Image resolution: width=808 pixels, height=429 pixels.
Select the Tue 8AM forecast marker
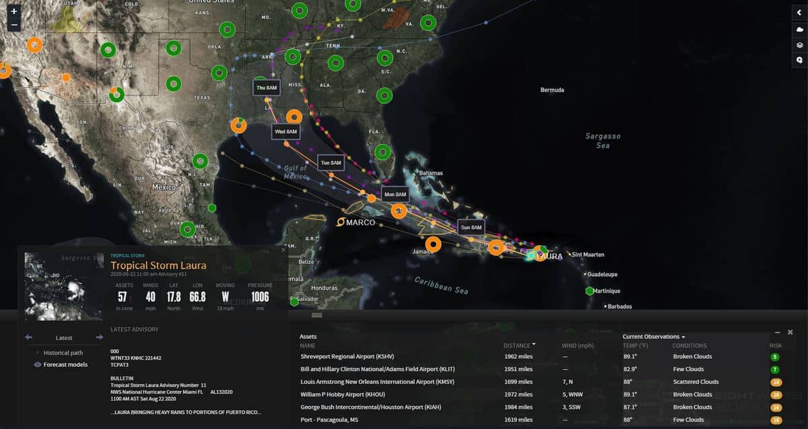[331, 162]
